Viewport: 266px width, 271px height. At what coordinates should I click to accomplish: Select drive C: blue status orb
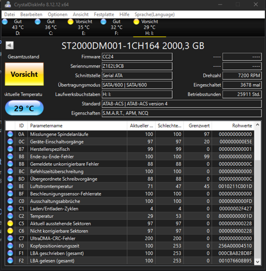pos(37,21)
